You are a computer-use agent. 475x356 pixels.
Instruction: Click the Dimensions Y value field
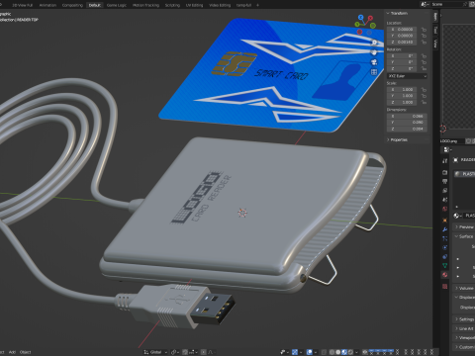point(407,123)
